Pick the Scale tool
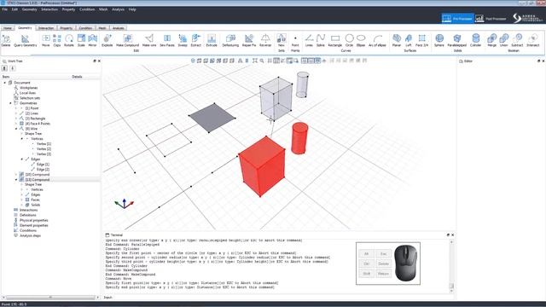The image size is (546, 307). click(x=81, y=40)
